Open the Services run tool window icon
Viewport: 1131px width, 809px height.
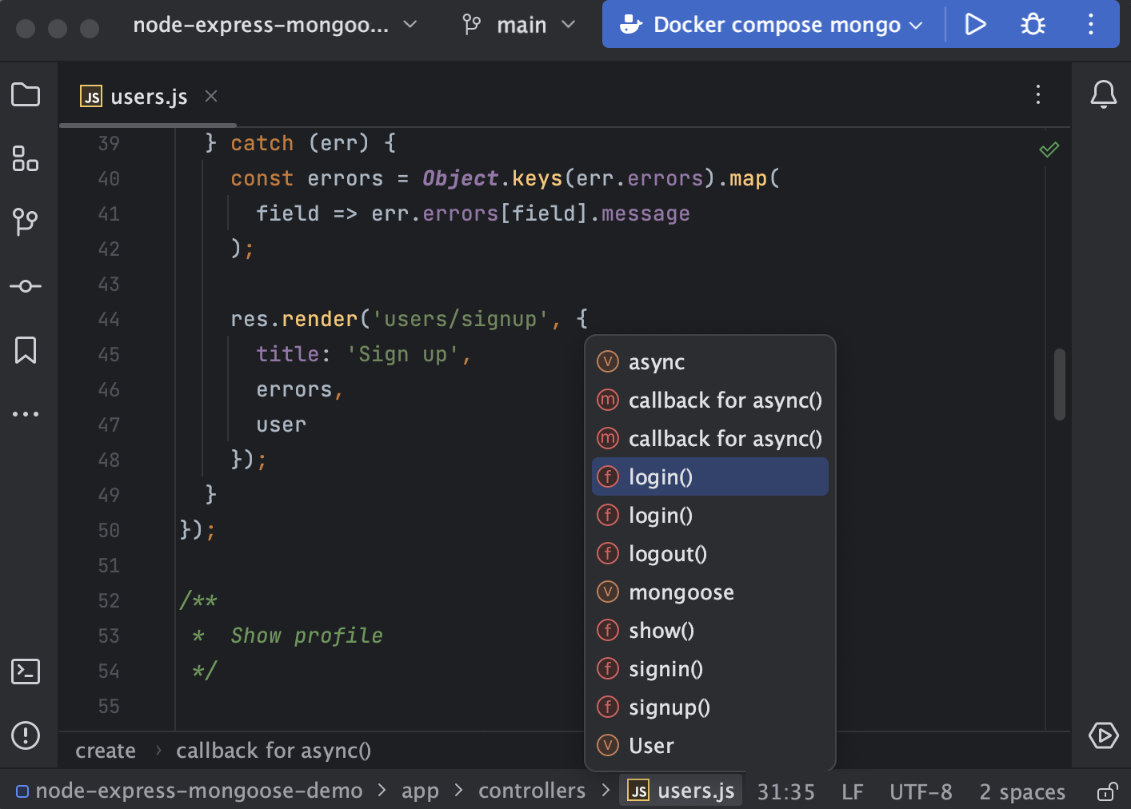(x=1104, y=735)
